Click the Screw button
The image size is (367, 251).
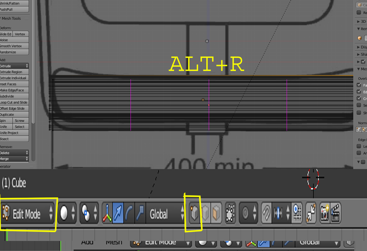pyautogui.click(x=21, y=121)
